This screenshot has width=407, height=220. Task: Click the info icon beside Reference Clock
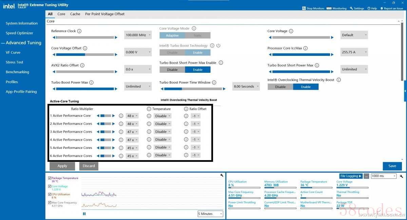[79, 31]
